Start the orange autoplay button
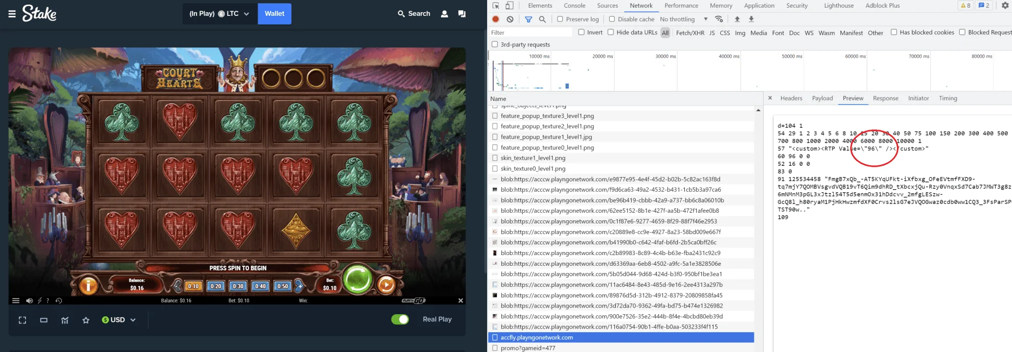The image size is (1012, 352). [386, 285]
